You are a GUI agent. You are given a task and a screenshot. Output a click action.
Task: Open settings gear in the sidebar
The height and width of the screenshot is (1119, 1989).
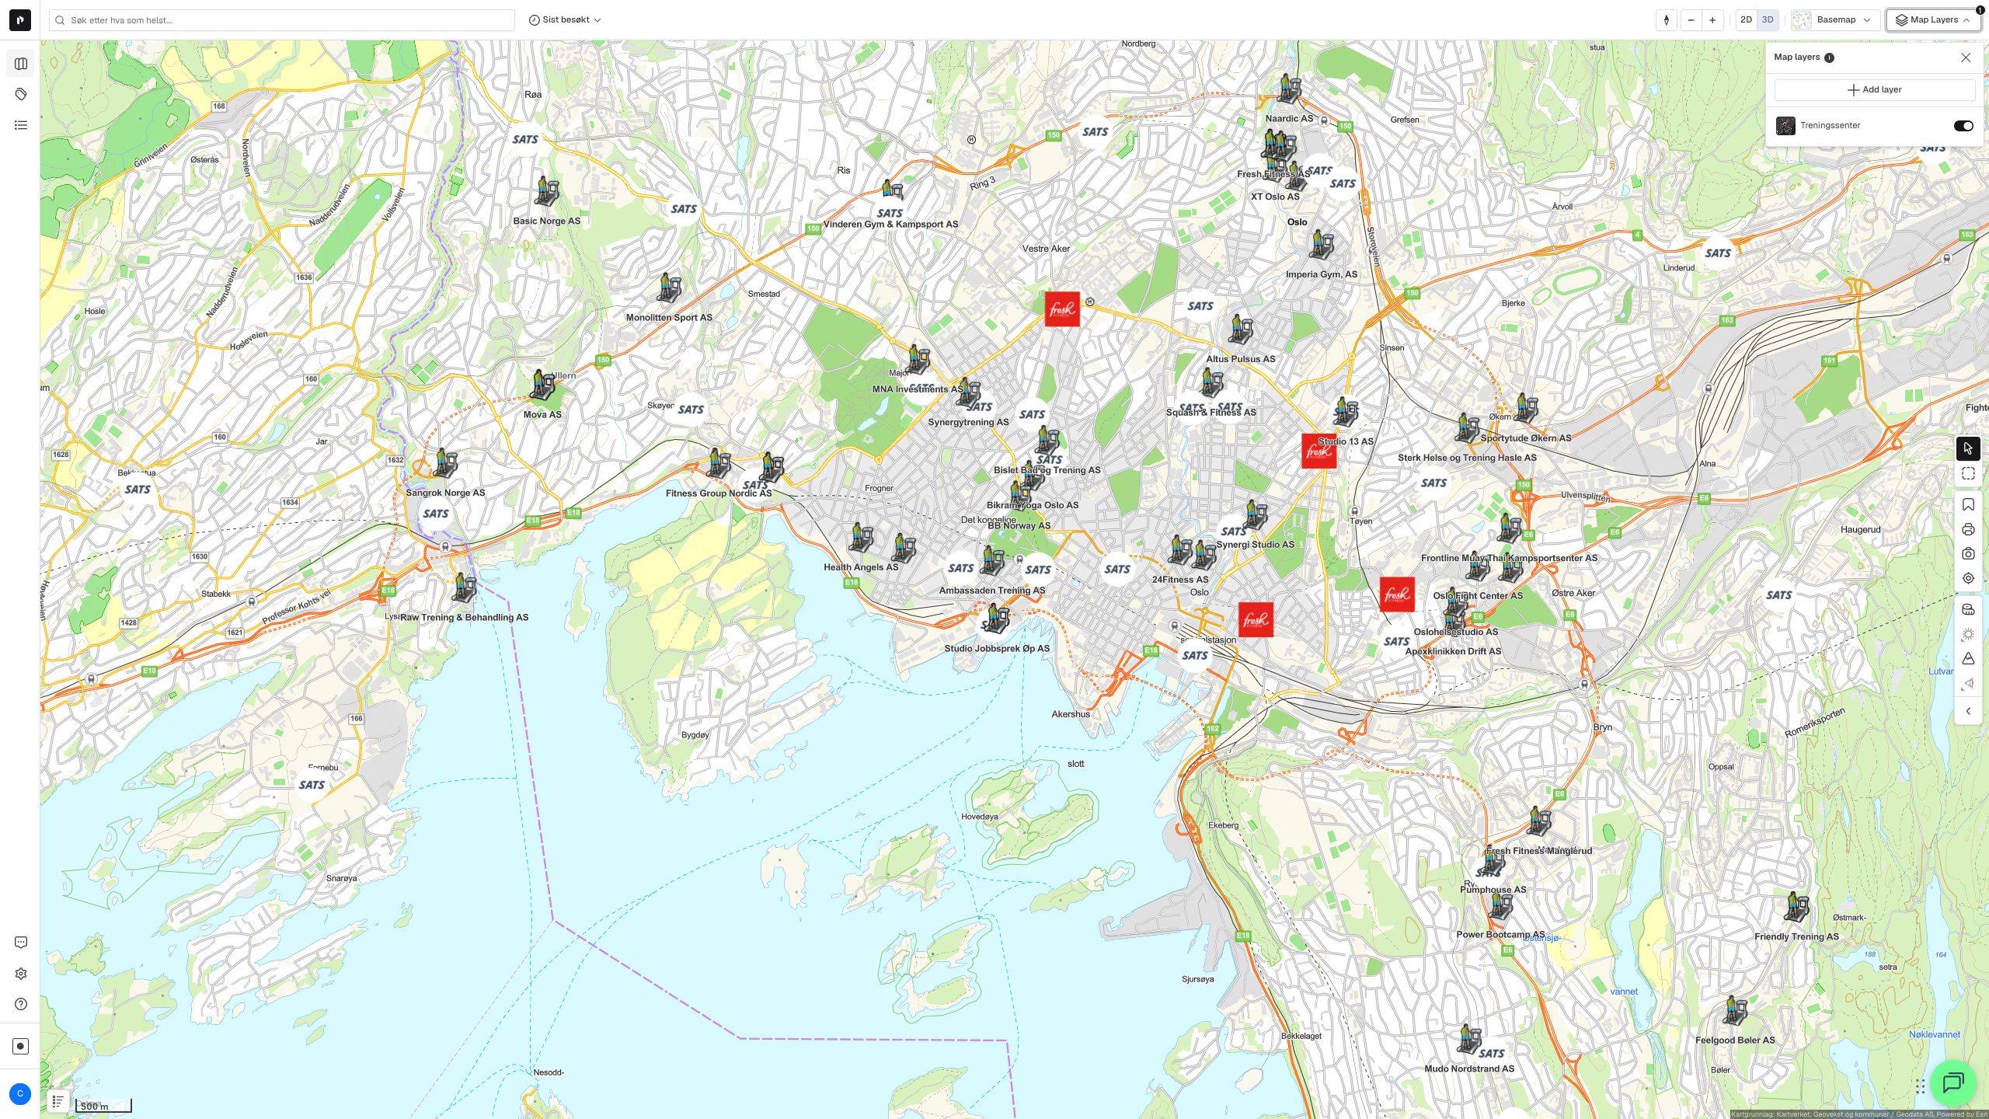21,974
